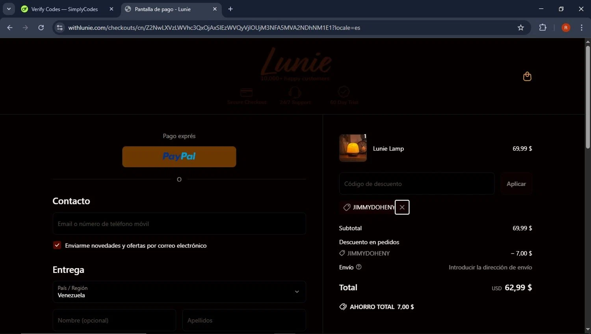591x334 pixels.
Task: Bookmark this page with the star icon
Action: 521,28
